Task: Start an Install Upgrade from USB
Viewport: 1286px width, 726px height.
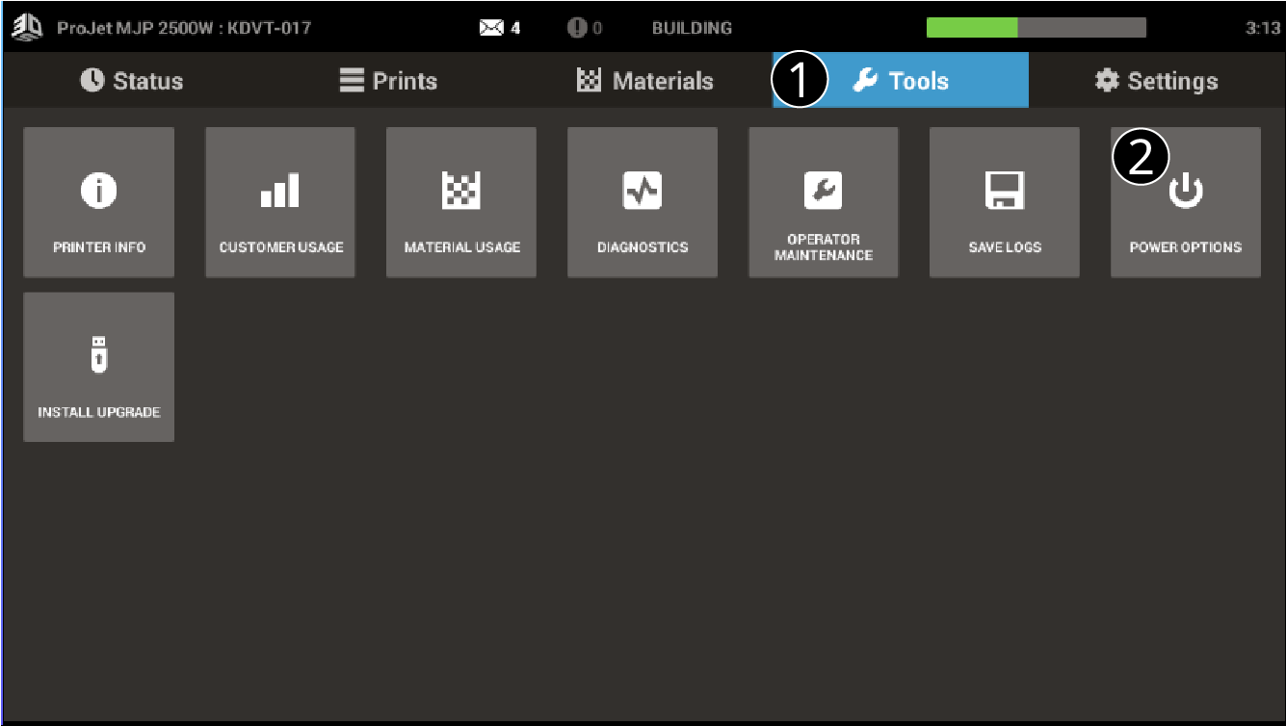Action: point(98,366)
